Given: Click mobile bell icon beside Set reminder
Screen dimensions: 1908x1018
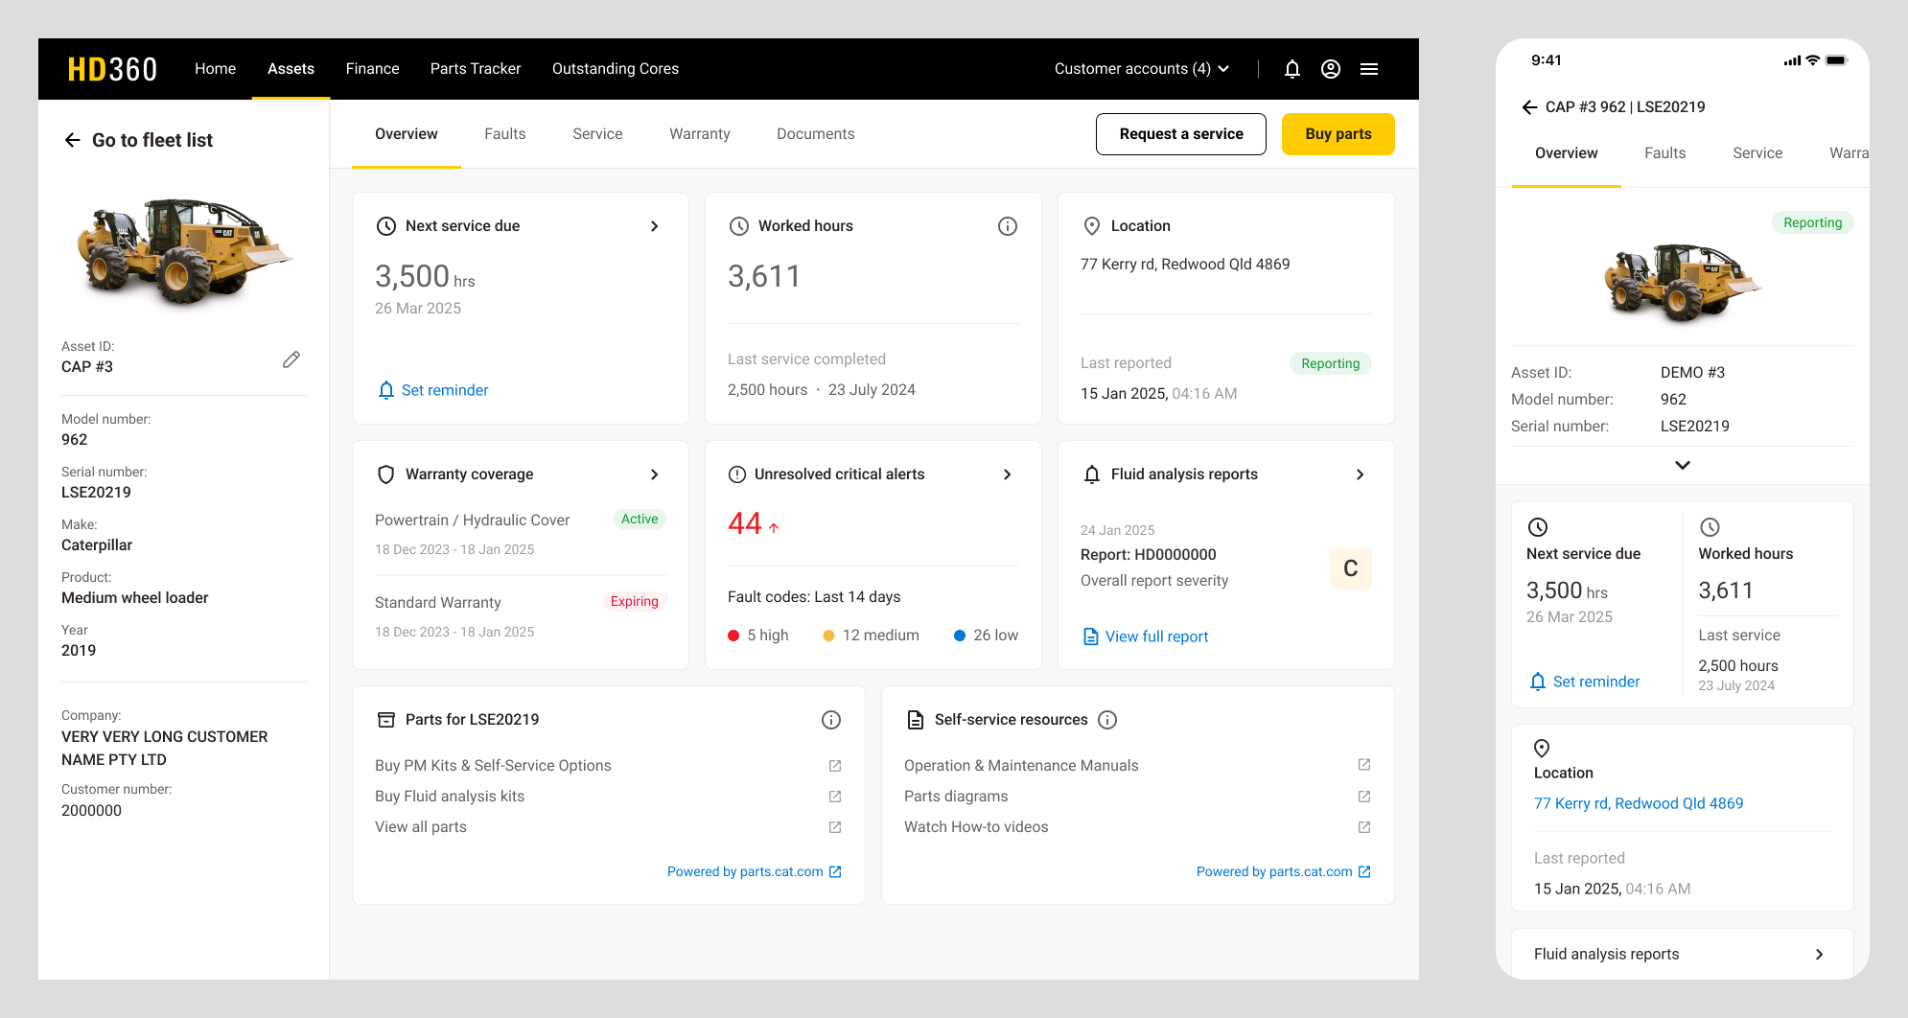Looking at the screenshot, I should tap(1538, 682).
